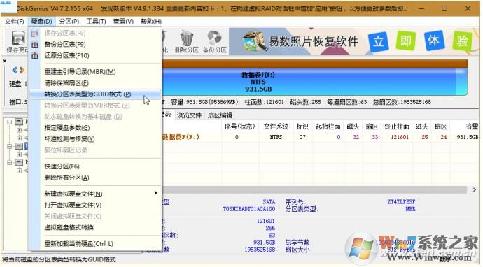483x267 pixels.
Task: Click the 文件系统 column header
Action: (276, 127)
